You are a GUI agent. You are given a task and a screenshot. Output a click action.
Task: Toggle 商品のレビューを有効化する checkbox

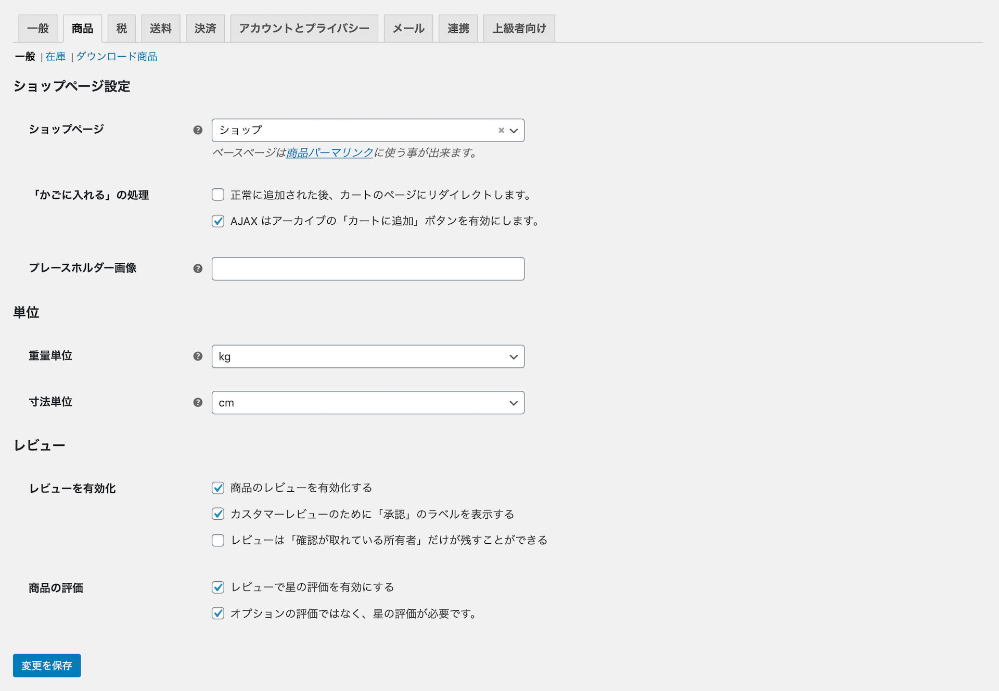coord(218,488)
